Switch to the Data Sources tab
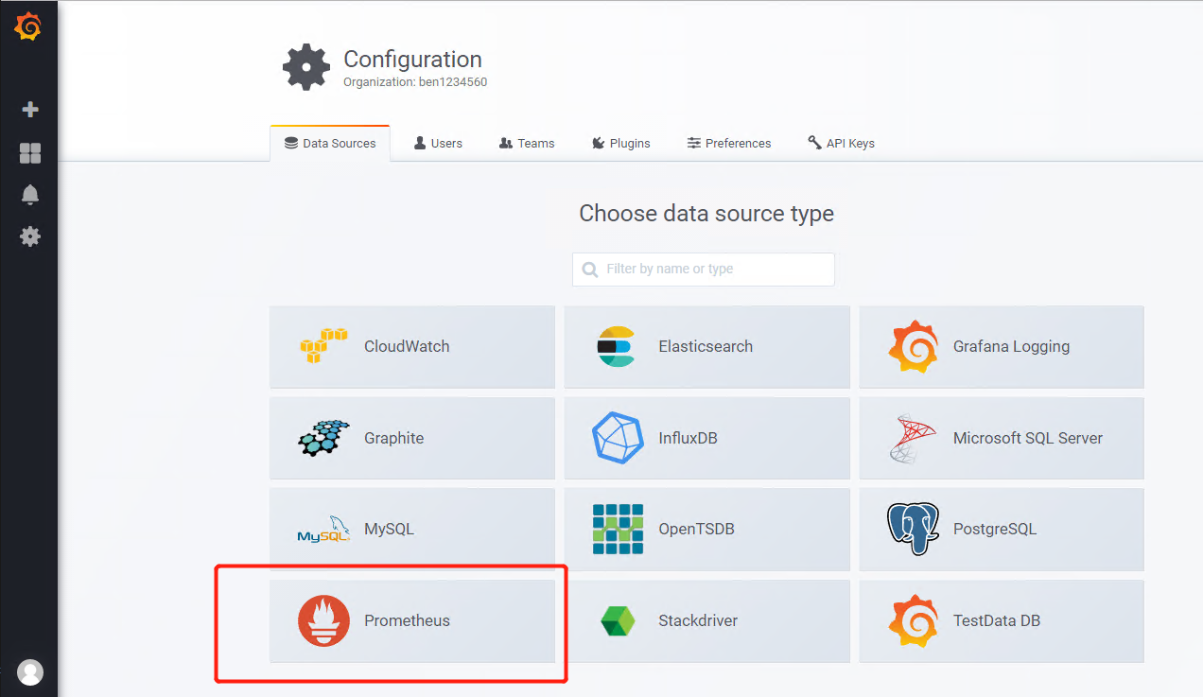1203x697 pixels. click(x=330, y=144)
